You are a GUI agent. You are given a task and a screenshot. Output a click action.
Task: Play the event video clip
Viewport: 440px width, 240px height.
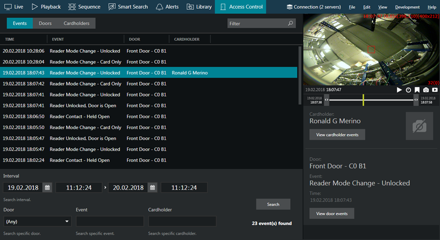tap(399, 90)
